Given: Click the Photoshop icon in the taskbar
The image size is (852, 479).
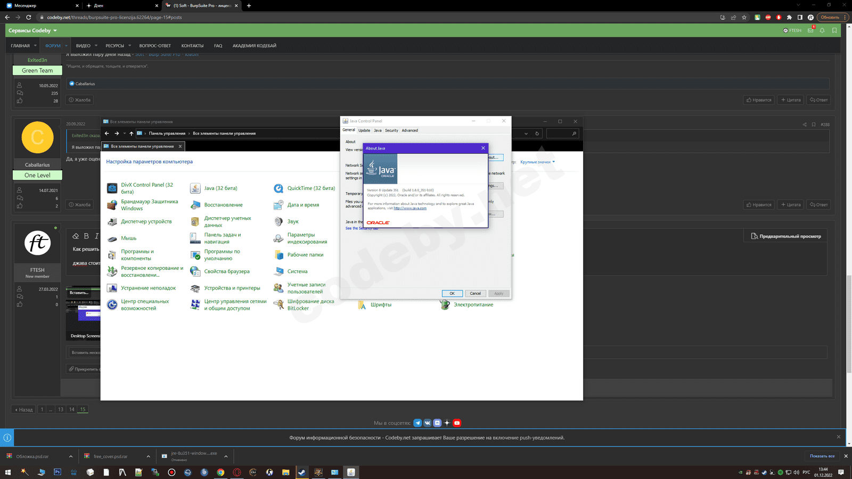Looking at the screenshot, I should [58, 472].
